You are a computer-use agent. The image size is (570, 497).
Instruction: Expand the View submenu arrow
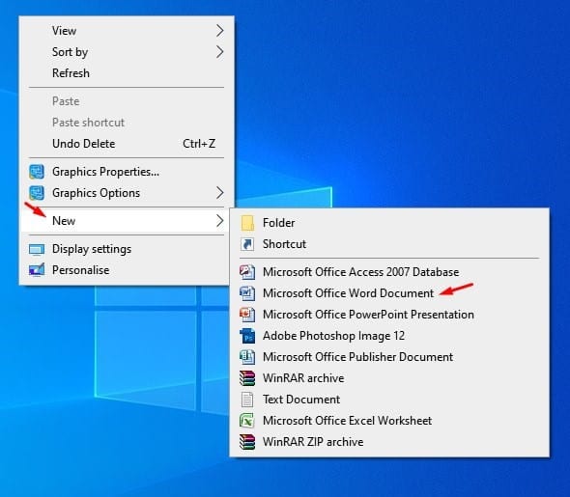click(219, 31)
